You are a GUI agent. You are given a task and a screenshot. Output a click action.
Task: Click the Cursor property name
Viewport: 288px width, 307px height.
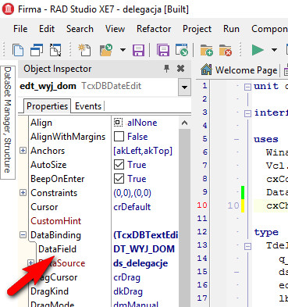[44, 207]
